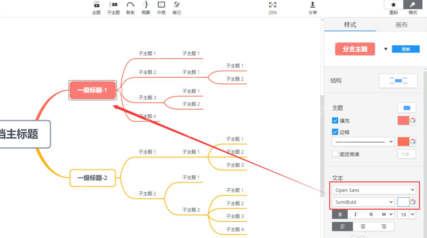Collapse the 一级标题-1 branch node

pos(120,90)
